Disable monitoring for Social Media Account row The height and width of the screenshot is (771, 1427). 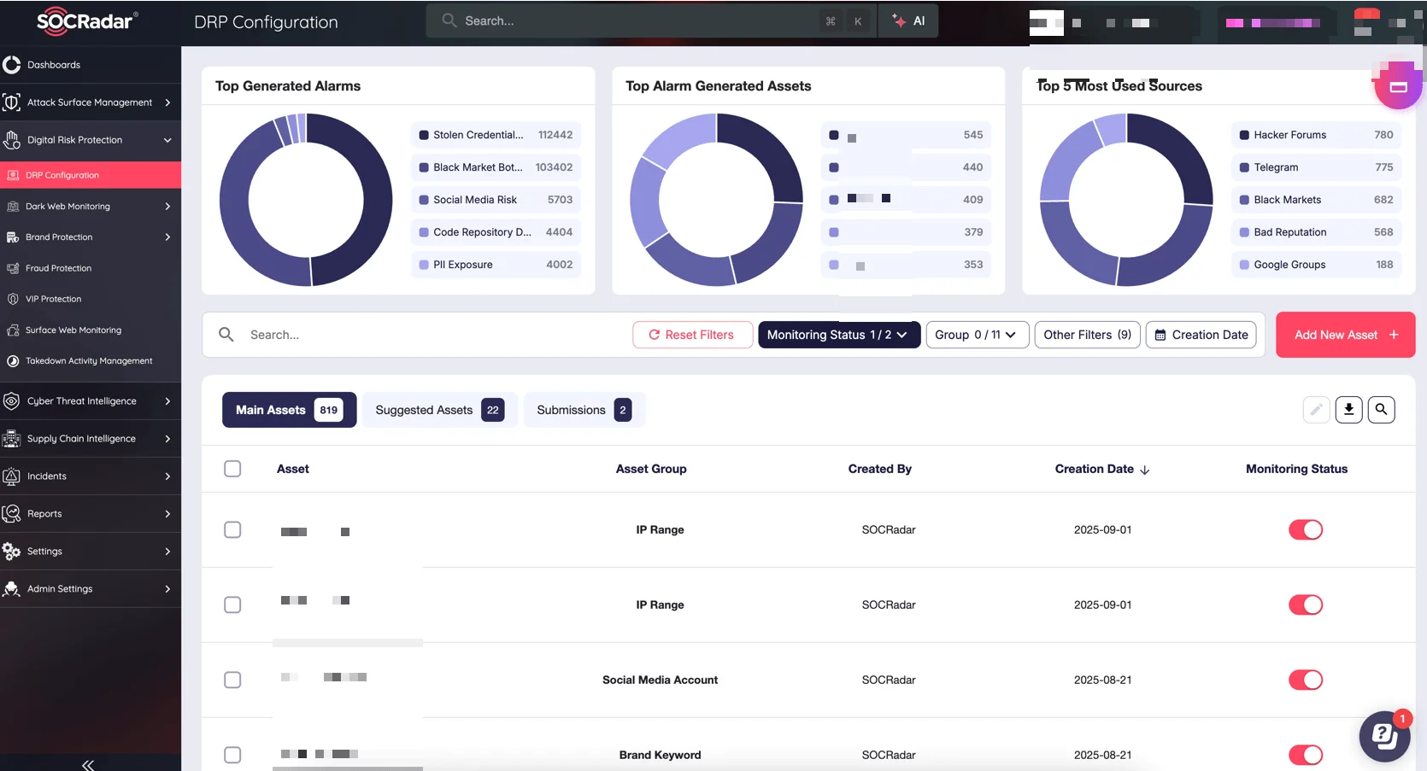tap(1306, 680)
